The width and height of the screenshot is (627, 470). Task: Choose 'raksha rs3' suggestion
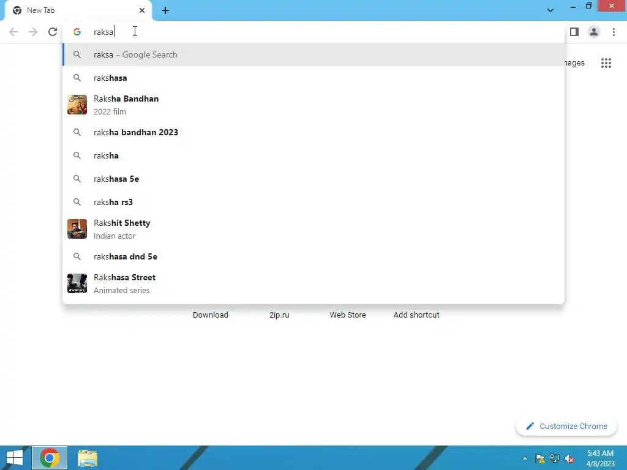click(x=313, y=202)
